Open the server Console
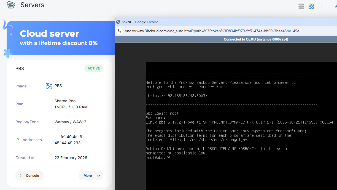Viewport: 337px width, 190px height. point(29,175)
